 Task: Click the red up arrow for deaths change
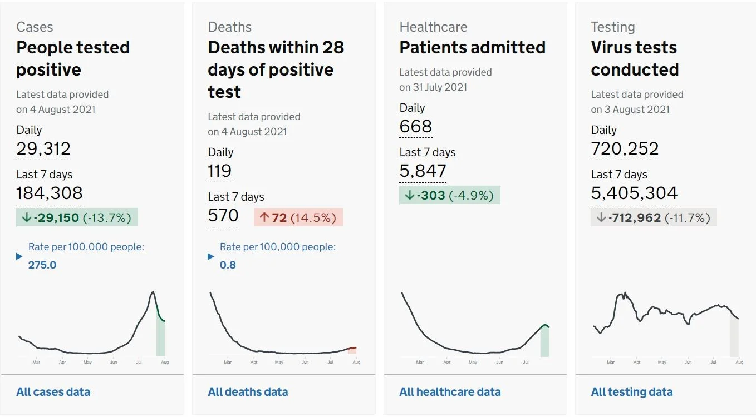264,217
